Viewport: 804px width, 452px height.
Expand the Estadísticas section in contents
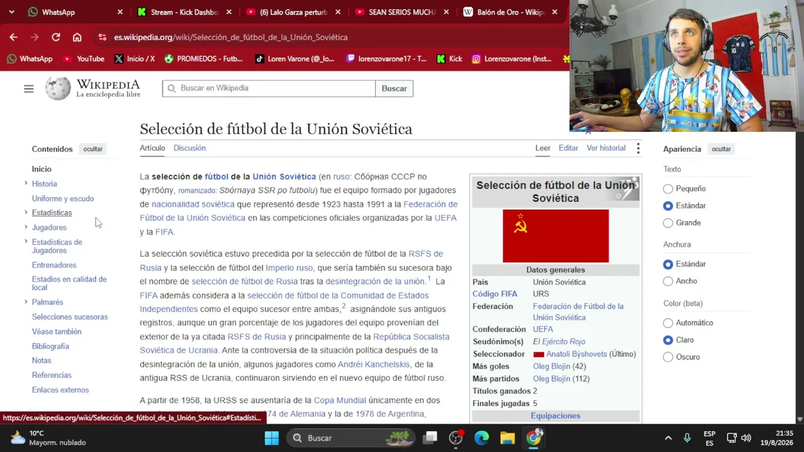(x=26, y=212)
